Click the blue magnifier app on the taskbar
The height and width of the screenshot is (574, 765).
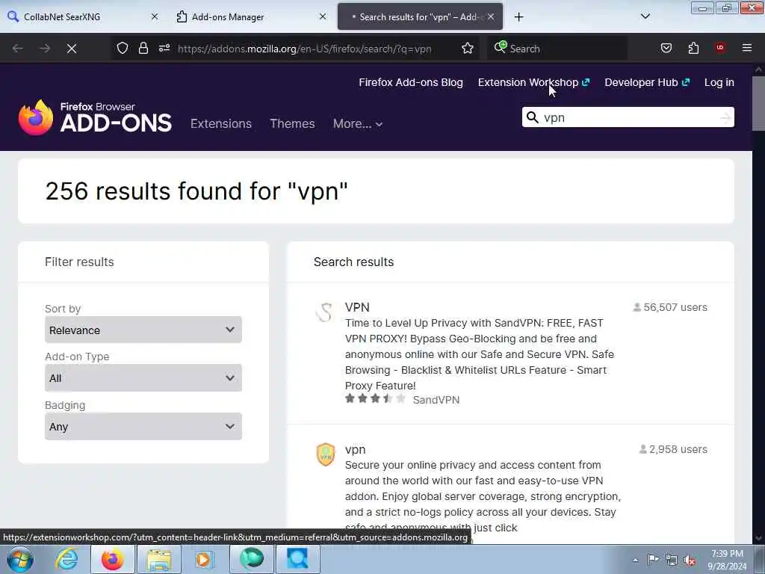(x=297, y=559)
